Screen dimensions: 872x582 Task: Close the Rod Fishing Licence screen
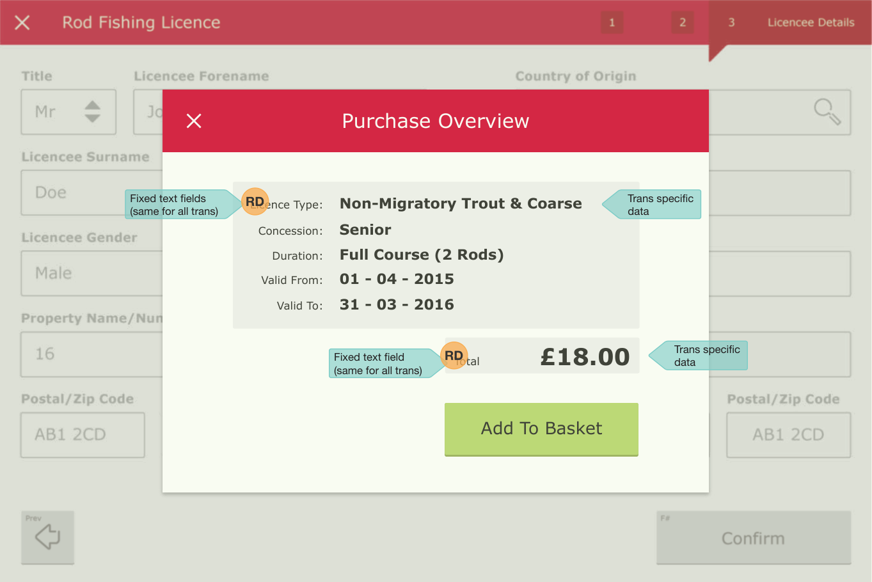coord(22,22)
